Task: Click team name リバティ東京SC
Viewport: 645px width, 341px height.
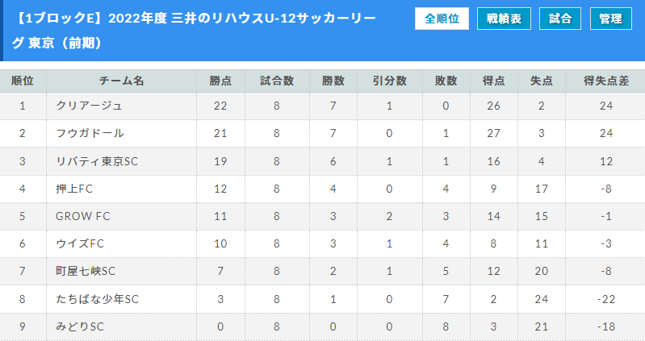Action: [x=97, y=161]
